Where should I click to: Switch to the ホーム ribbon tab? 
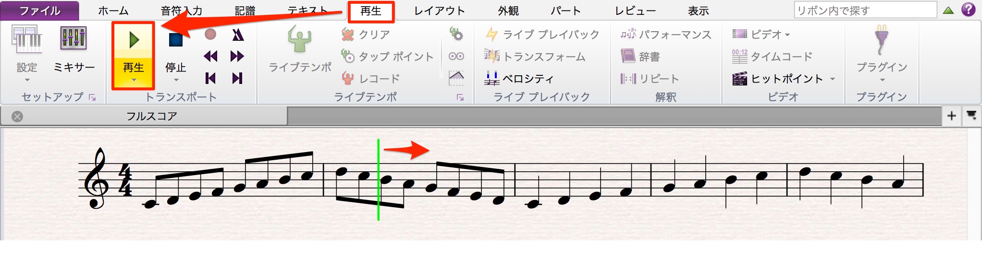[113, 11]
